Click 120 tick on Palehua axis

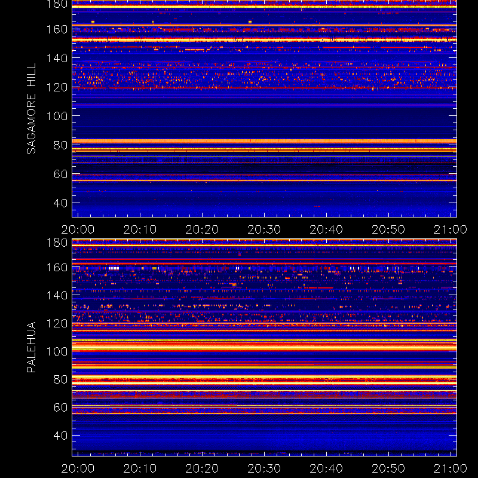[57, 323]
